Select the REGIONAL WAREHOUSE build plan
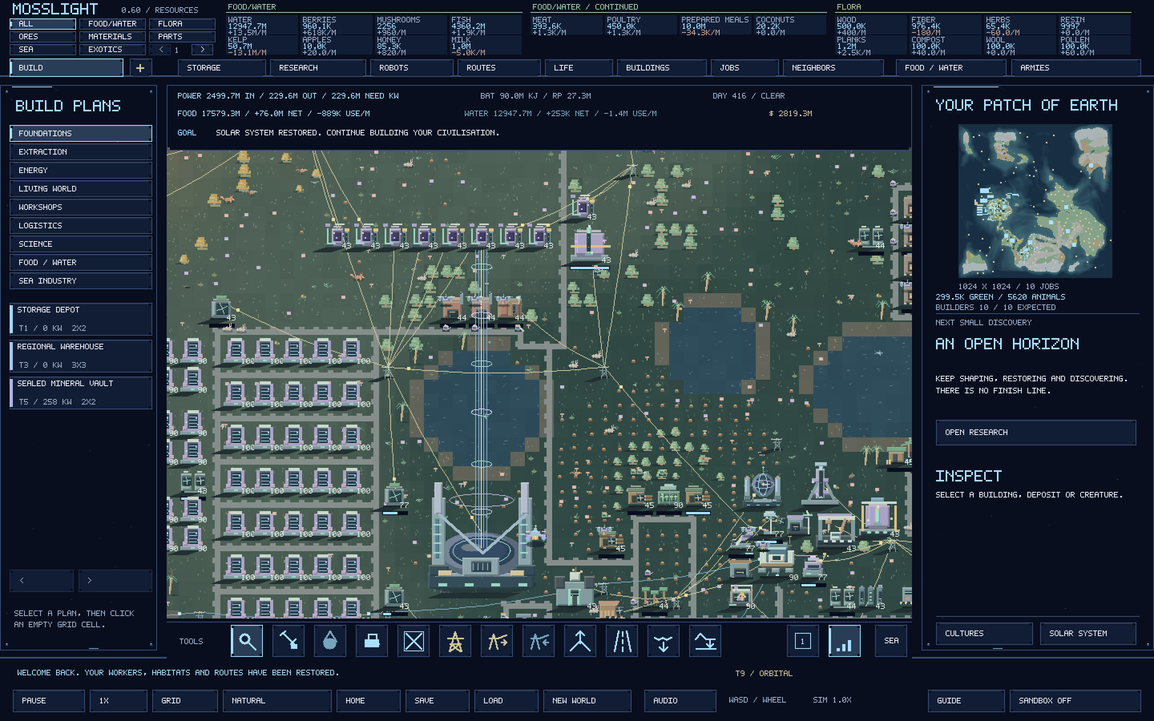1154x721 pixels. (x=81, y=356)
